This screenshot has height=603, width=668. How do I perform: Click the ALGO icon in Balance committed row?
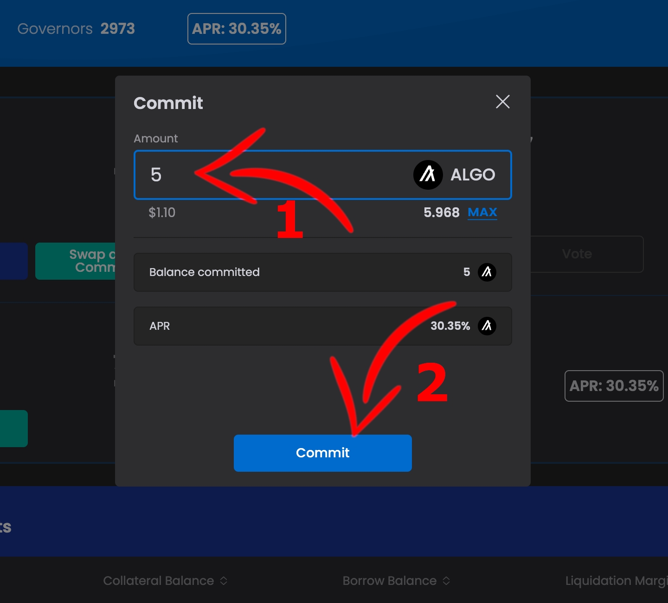click(487, 272)
